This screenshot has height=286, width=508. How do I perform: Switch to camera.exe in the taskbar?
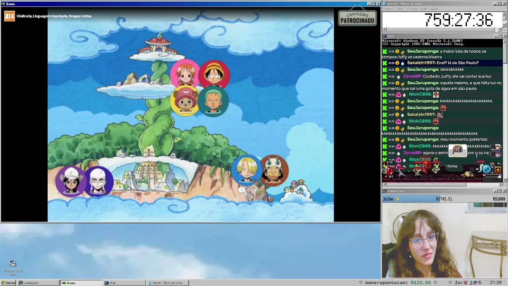[x=38, y=283]
